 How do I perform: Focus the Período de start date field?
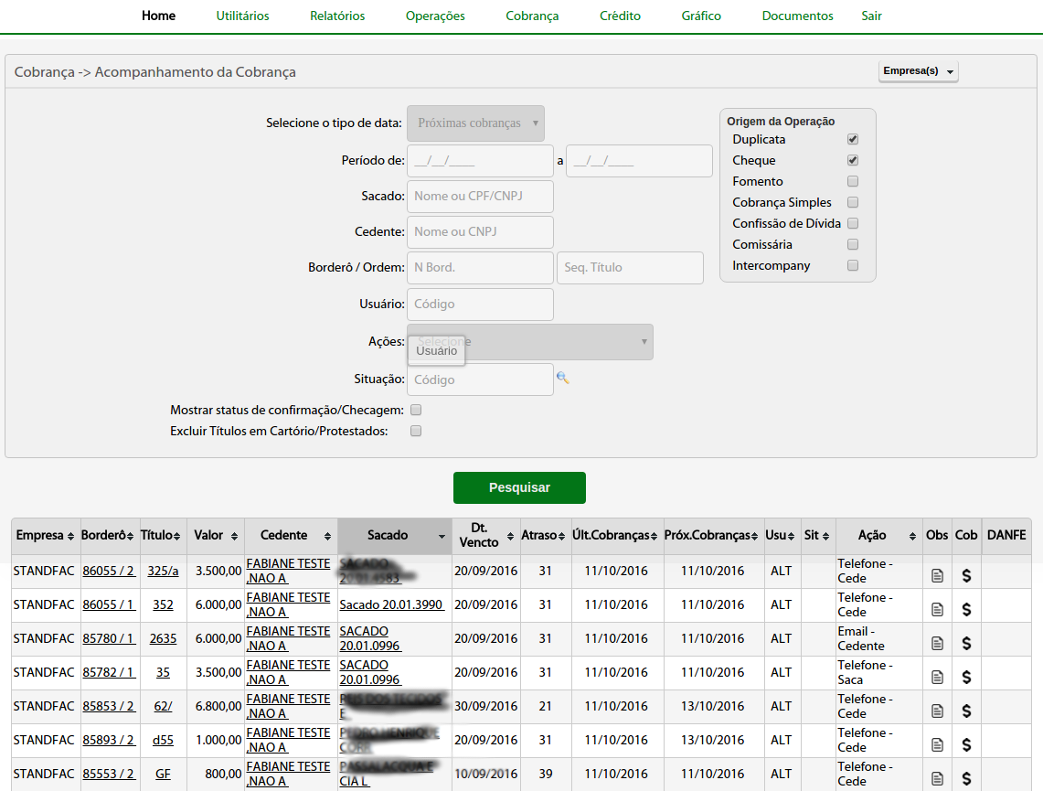click(480, 160)
